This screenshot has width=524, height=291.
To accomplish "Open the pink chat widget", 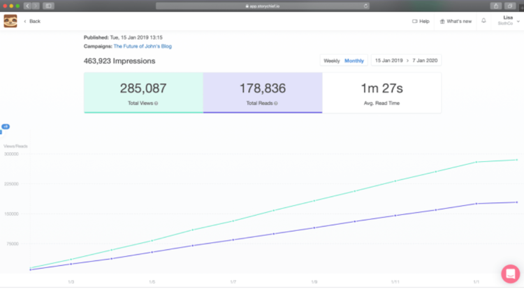I will pyautogui.click(x=510, y=274).
